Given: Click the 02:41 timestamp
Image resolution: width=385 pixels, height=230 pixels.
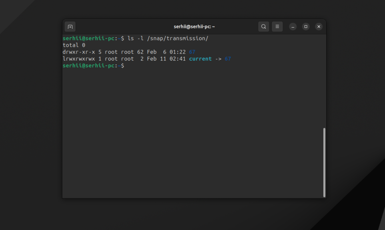Looking at the screenshot, I should tap(178, 59).
